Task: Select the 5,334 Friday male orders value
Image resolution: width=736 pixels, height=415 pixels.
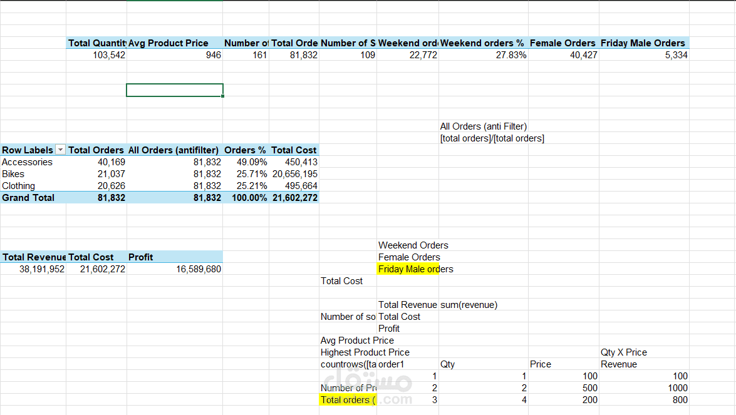Action: pyautogui.click(x=644, y=55)
